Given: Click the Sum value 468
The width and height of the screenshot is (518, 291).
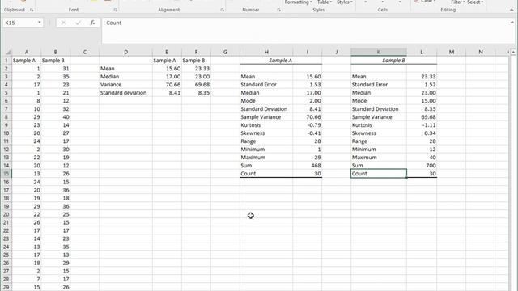Looking at the screenshot, I should coord(308,165).
